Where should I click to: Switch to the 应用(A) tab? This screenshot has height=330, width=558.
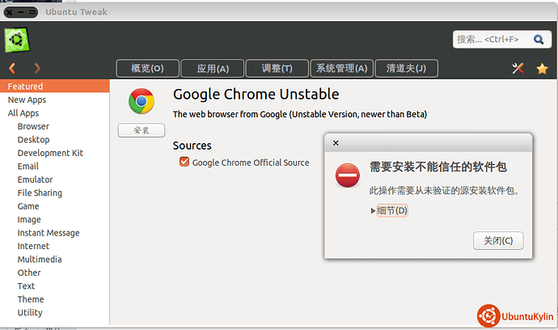tap(213, 69)
